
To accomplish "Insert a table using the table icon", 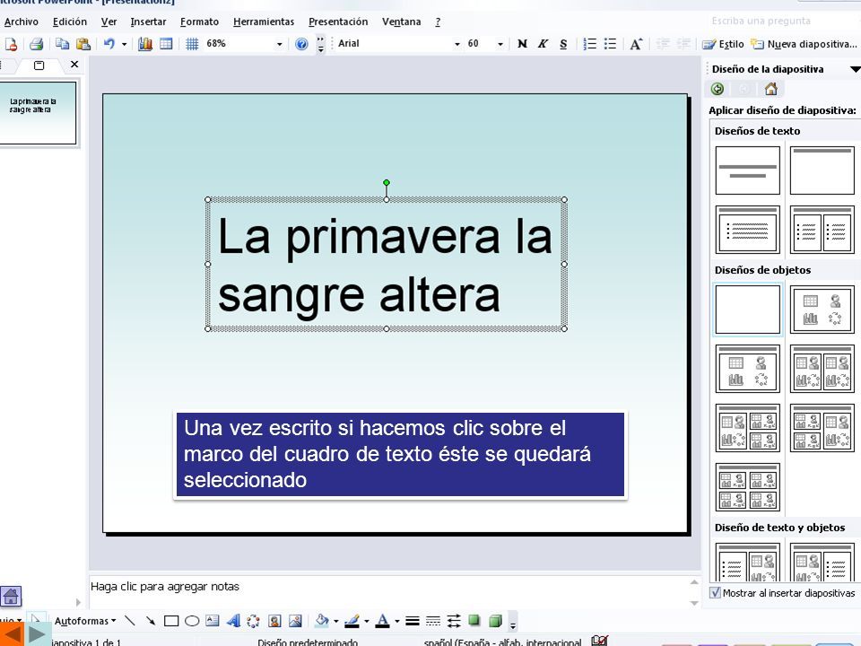I will tap(166, 44).
